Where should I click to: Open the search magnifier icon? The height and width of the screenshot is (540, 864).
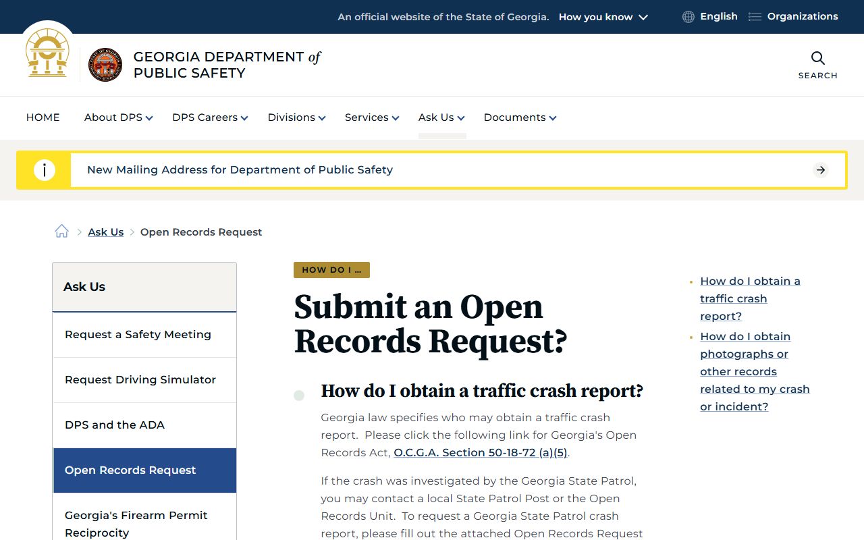[x=817, y=58]
